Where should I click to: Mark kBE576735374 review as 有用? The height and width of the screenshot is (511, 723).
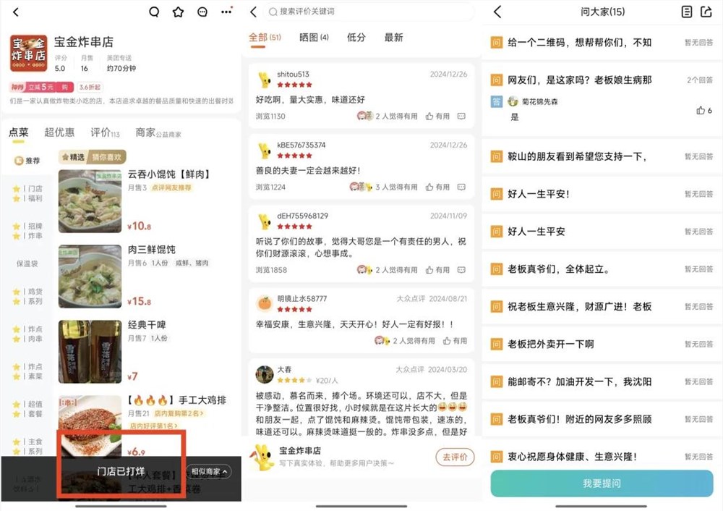click(437, 187)
